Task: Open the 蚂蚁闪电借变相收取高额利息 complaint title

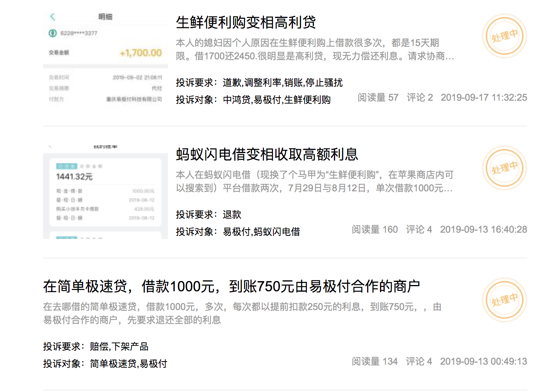Action: pos(267,154)
